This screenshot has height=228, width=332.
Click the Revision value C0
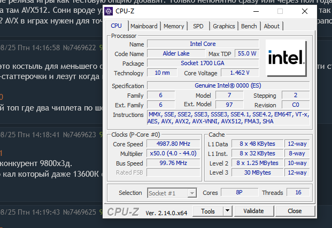coord(296,105)
